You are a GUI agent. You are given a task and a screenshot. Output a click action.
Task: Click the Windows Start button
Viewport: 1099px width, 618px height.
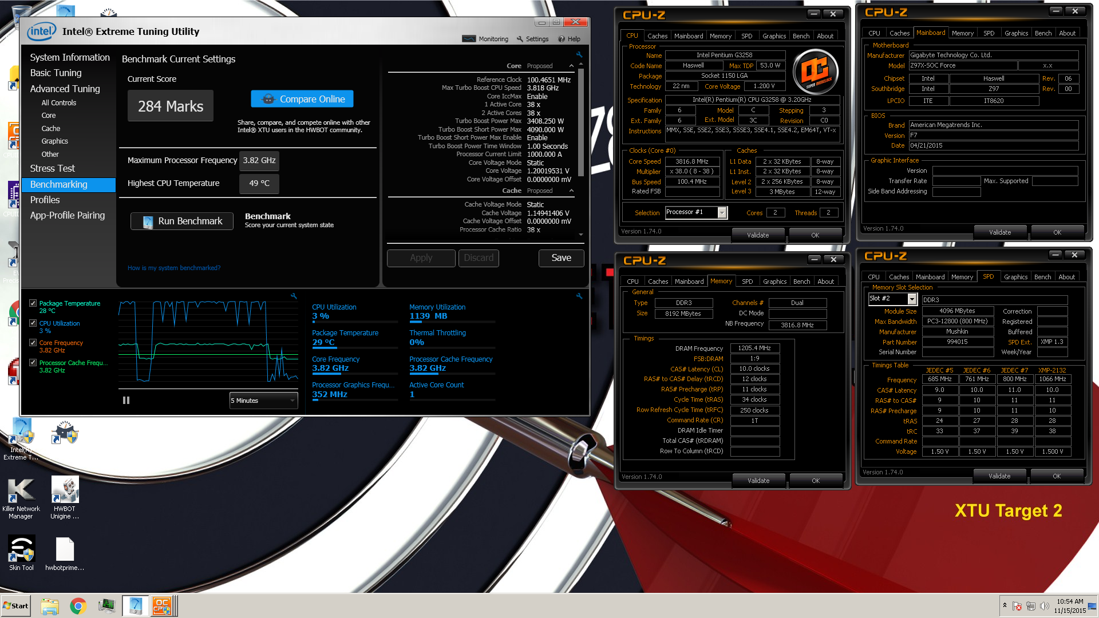16,606
